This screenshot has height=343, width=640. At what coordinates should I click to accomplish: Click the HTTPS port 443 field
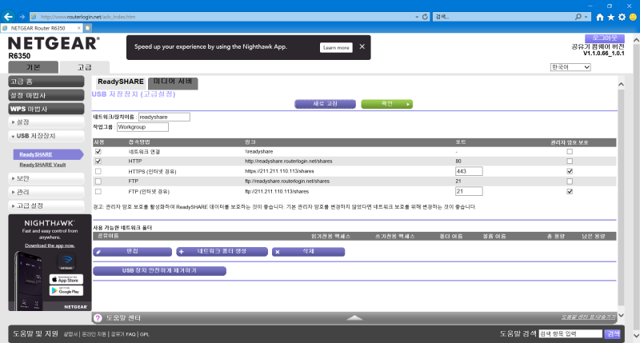[x=469, y=171]
